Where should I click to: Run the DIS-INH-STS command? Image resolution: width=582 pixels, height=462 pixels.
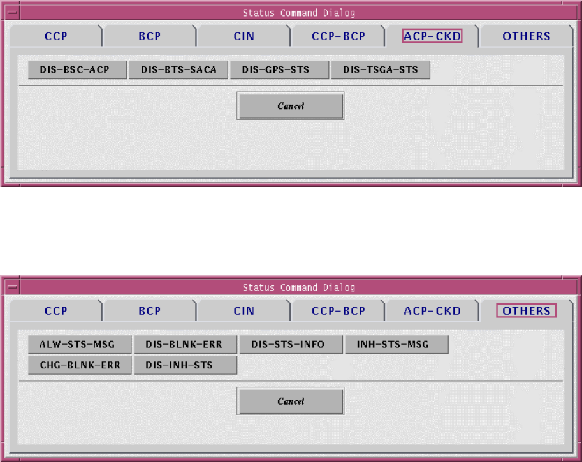click(186, 365)
